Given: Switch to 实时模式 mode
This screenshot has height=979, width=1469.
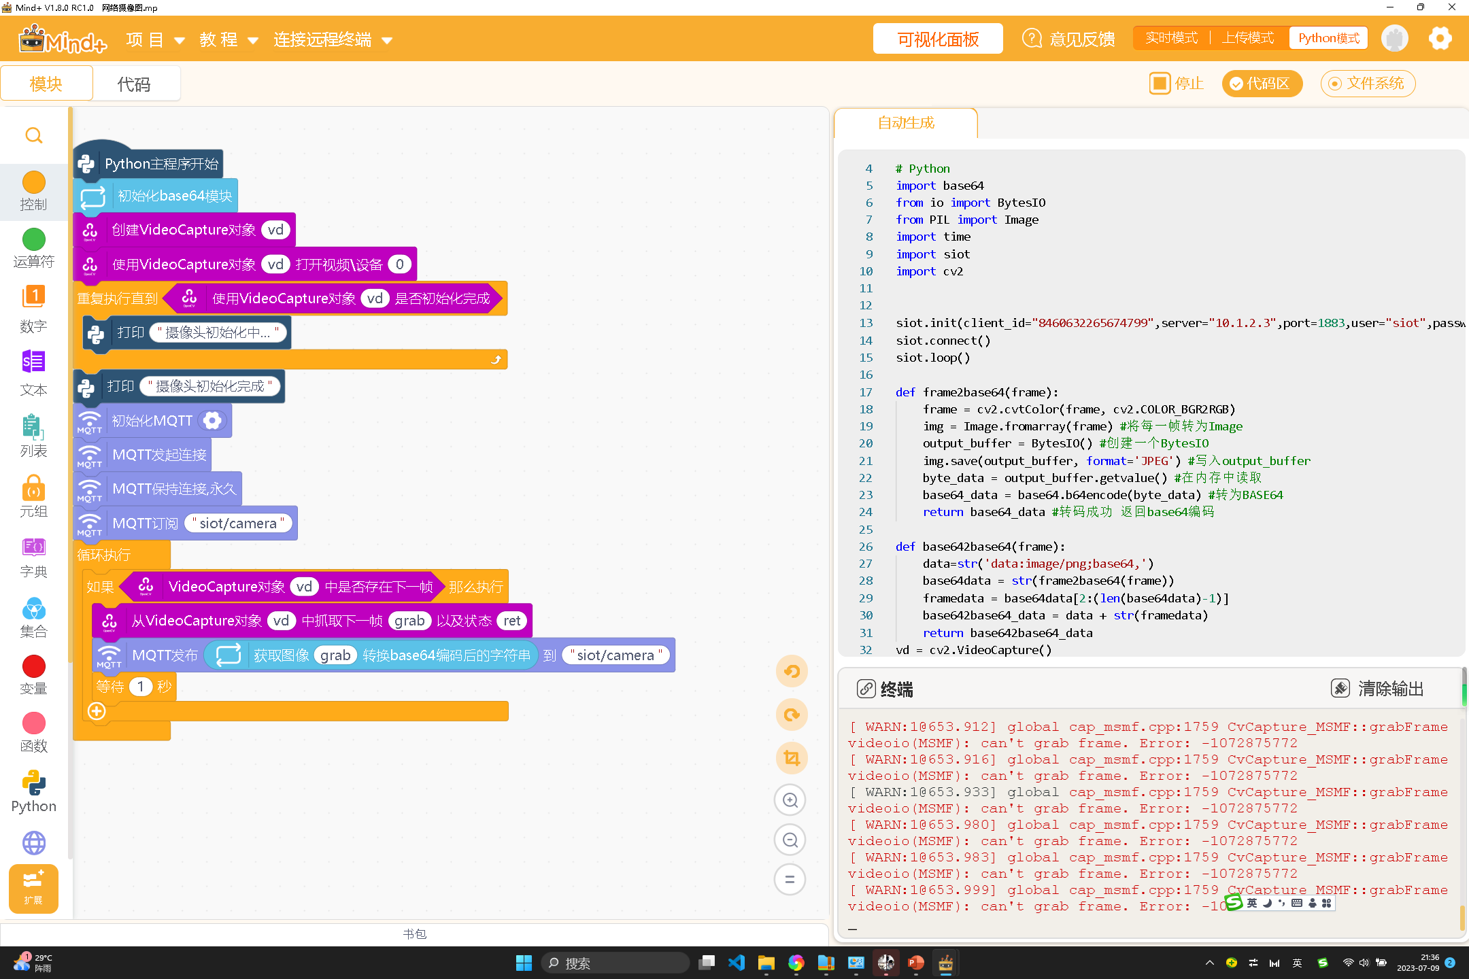Looking at the screenshot, I should (1171, 38).
